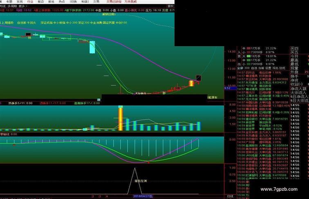Select the 深证300 index link

[x=84, y=23]
